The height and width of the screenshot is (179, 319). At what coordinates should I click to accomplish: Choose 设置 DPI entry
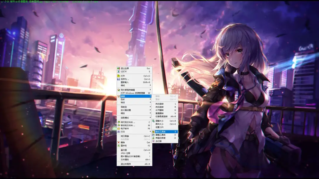tap(165, 127)
